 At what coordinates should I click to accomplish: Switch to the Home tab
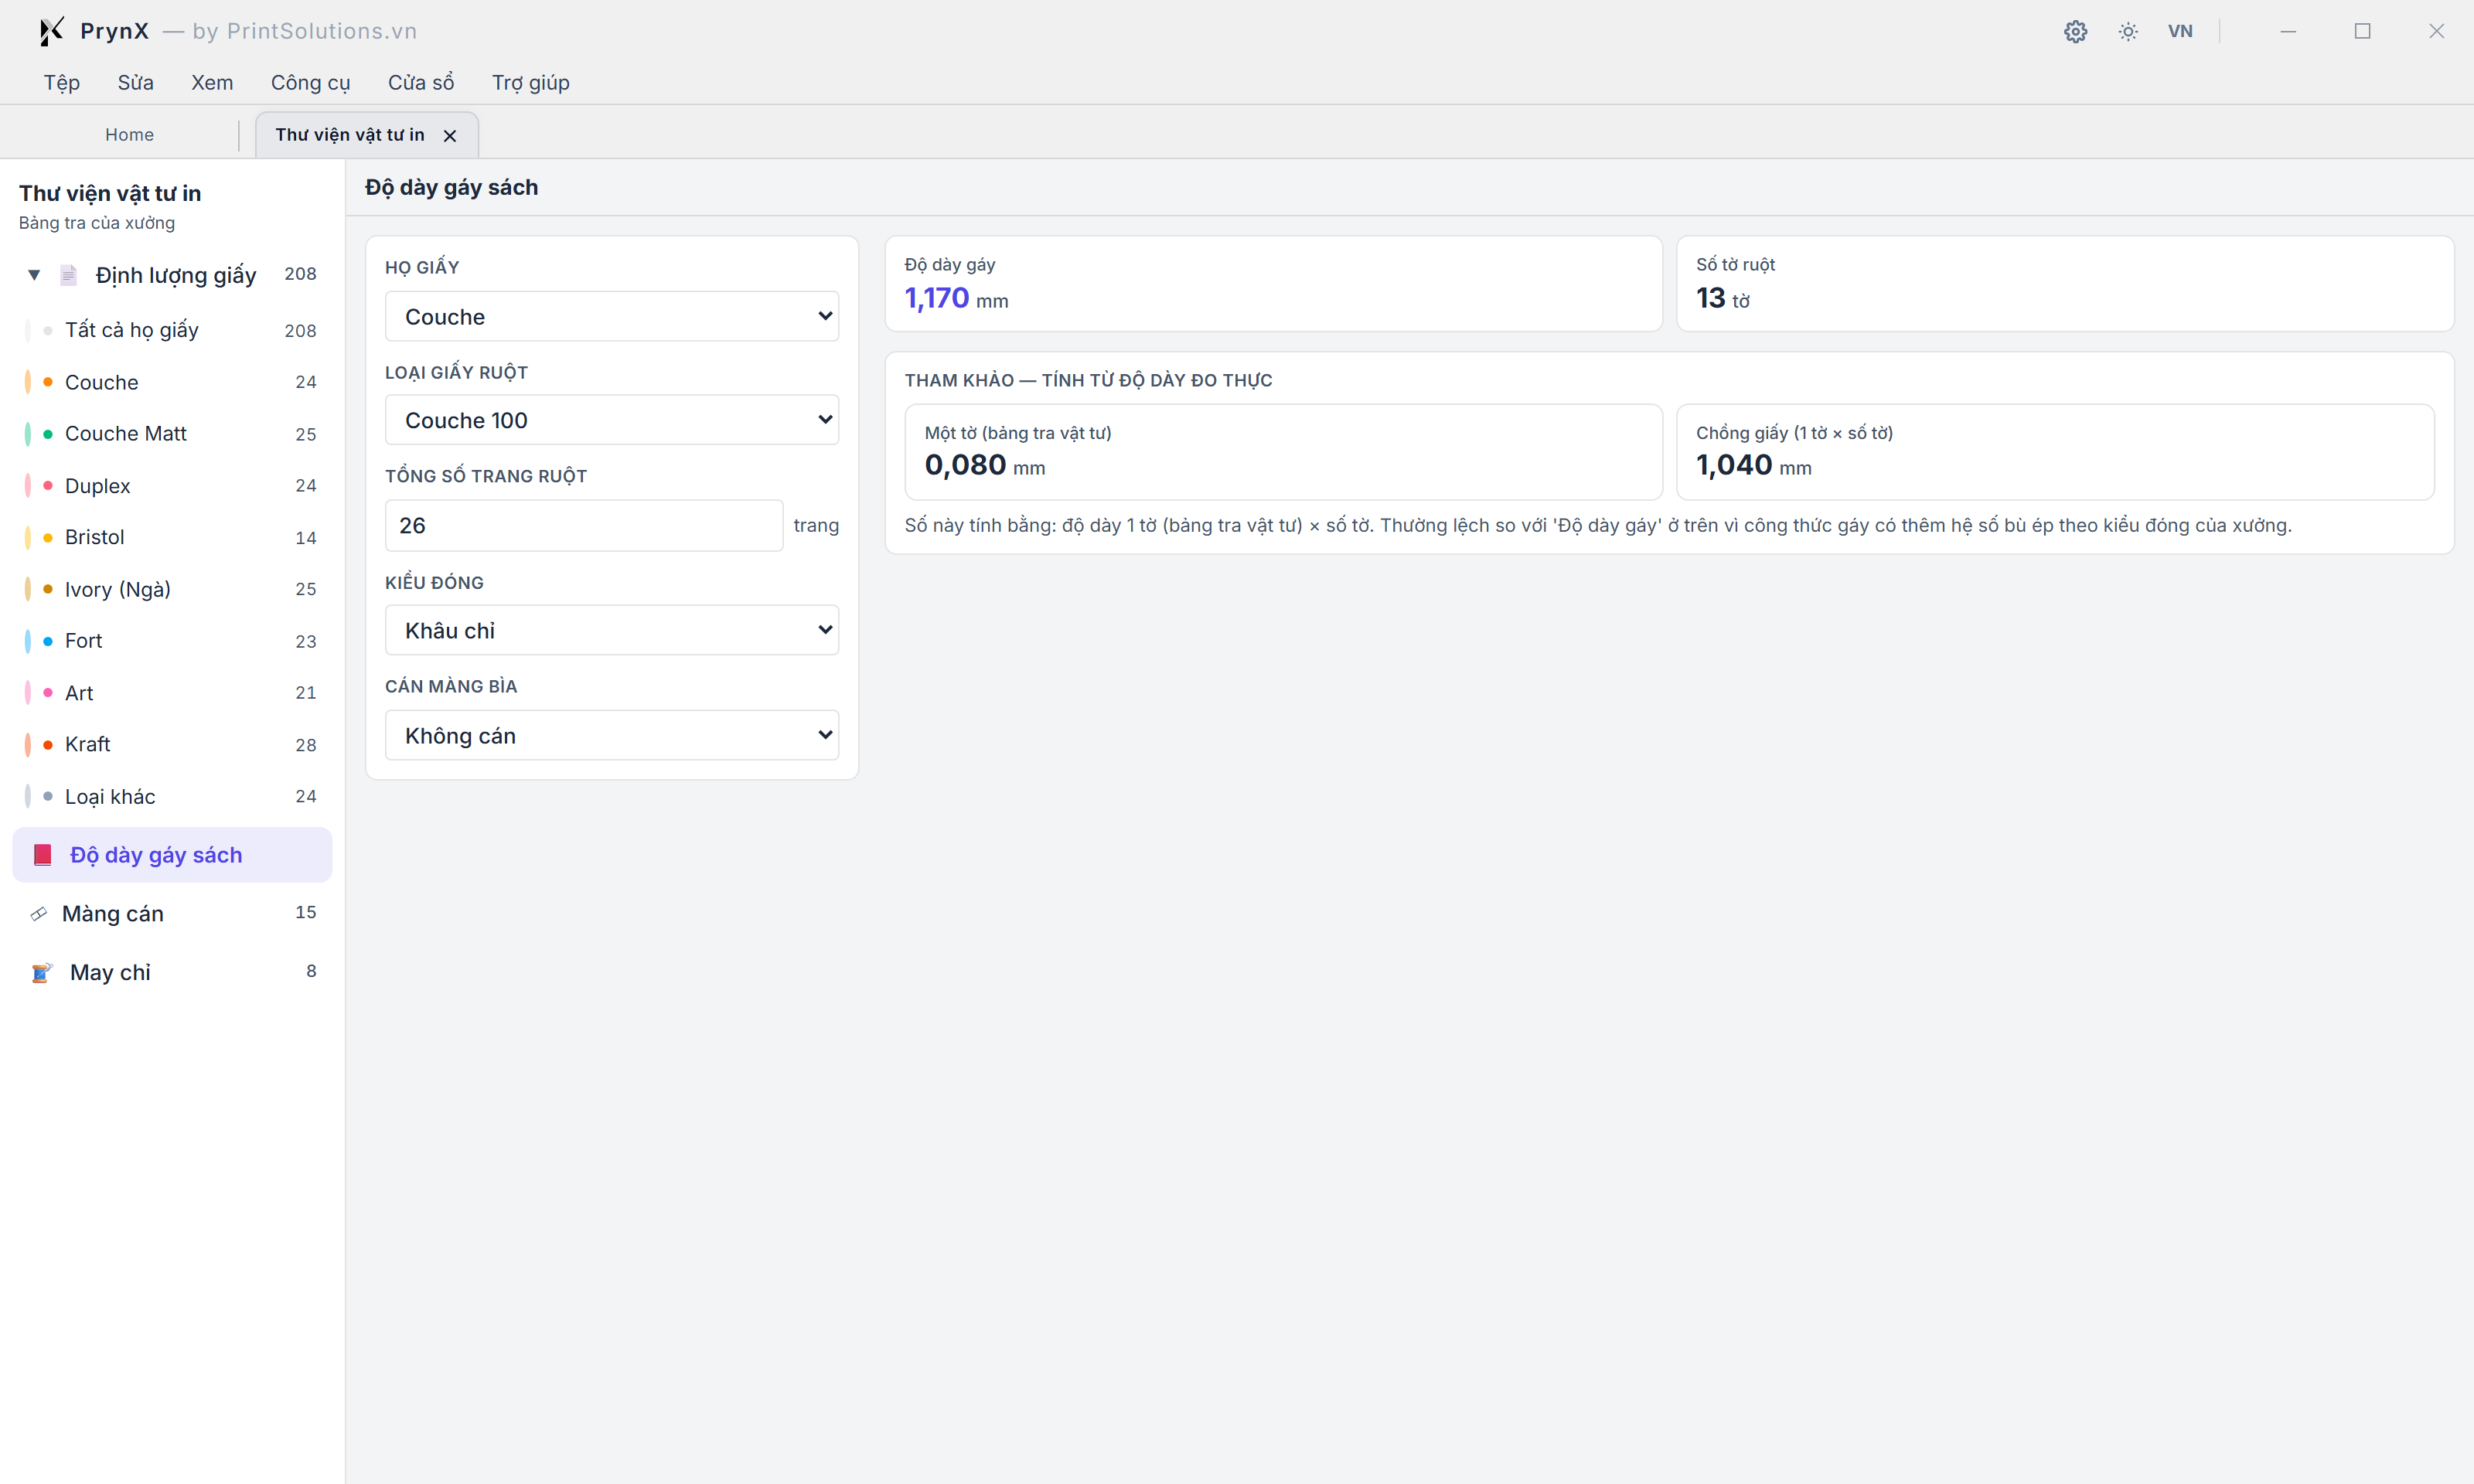[x=130, y=134]
